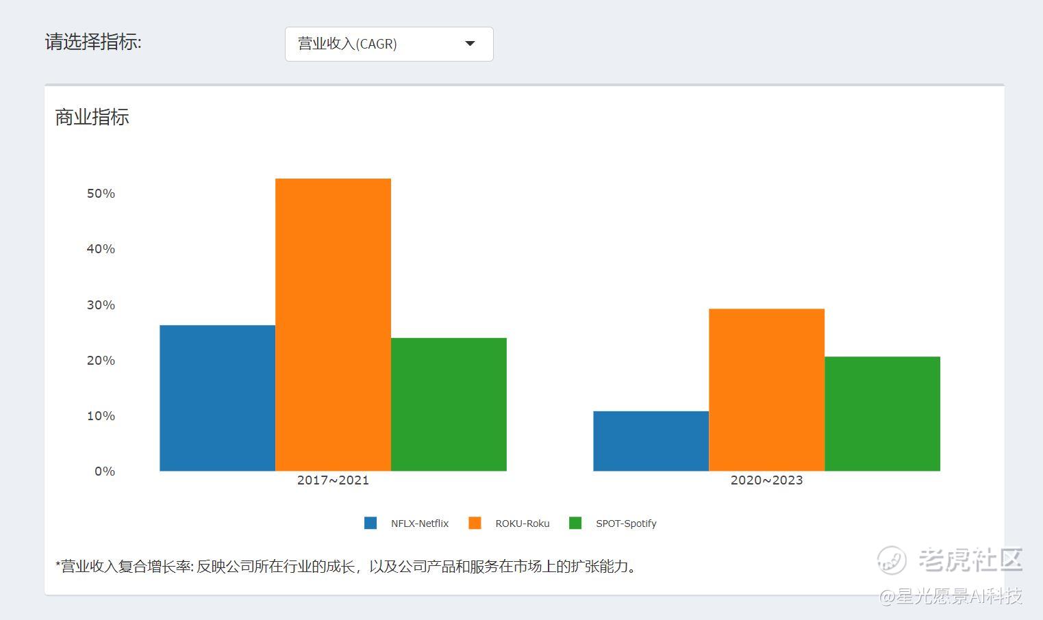Click the blue Netflix bar for 2020~2023

pyautogui.click(x=651, y=441)
